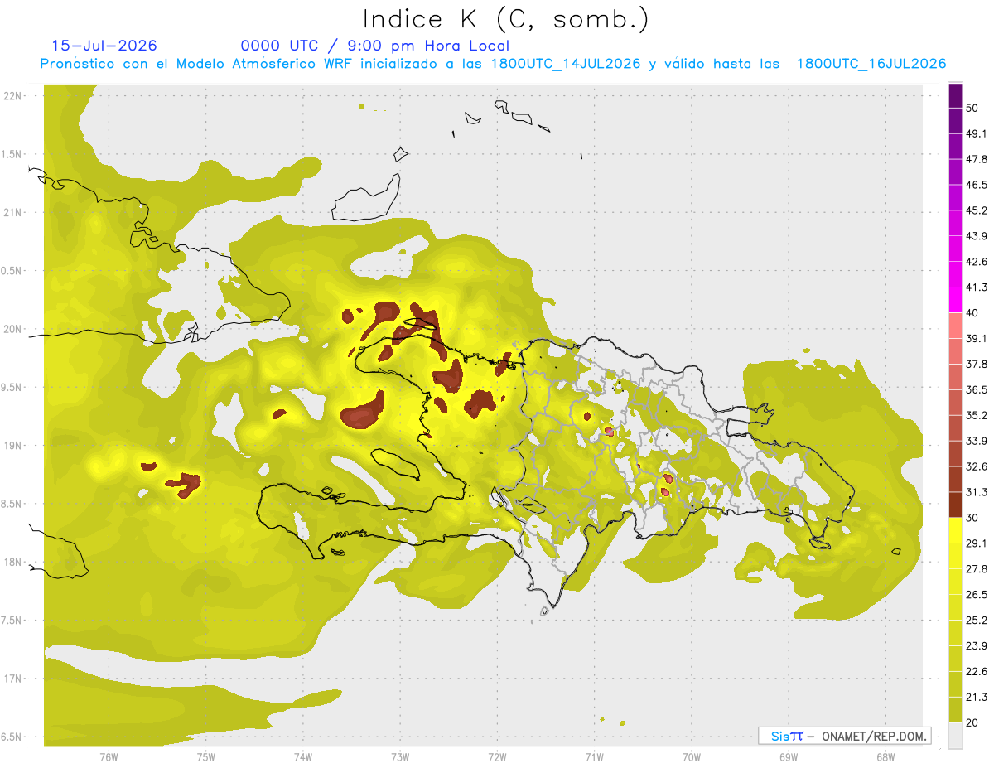Click the yellow 29.1 legend color band
The height and width of the screenshot is (768, 994).
click(x=955, y=530)
